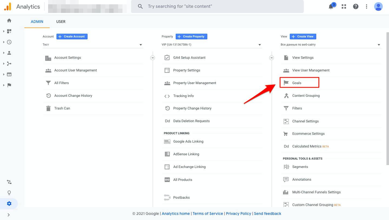The height and width of the screenshot is (220, 389).
Task: Open the Home icon in the sidebar
Action: (9, 20)
